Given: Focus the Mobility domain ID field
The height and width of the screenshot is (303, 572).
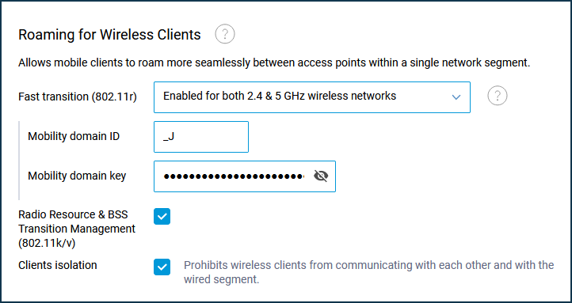Looking at the screenshot, I should tap(201, 137).
